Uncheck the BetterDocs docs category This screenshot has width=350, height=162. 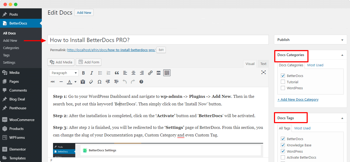283,76
